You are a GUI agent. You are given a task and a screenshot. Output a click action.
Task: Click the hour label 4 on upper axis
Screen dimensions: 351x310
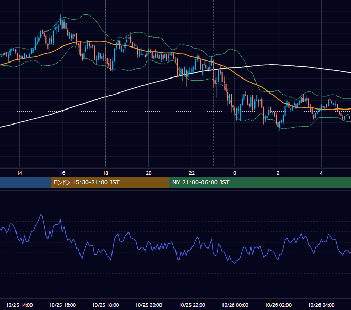point(321,173)
